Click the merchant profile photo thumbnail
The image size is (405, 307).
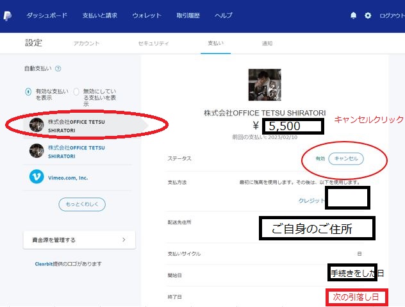(x=264, y=85)
